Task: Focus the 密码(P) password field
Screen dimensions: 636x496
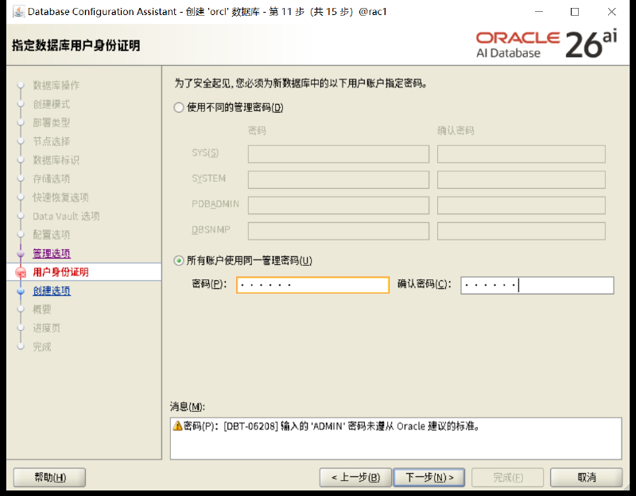Action: point(312,285)
